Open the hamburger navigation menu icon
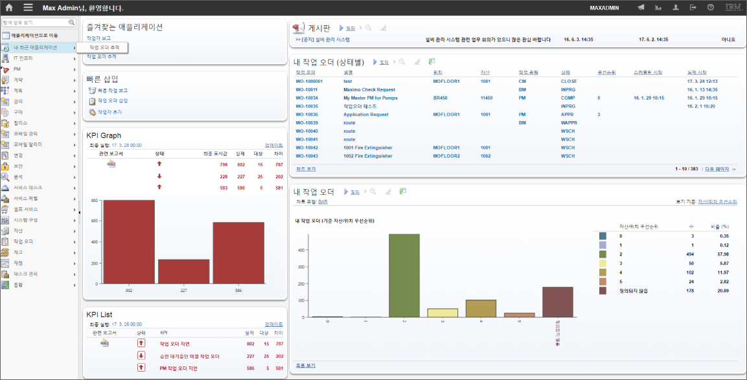The width and height of the screenshot is (747, 380). click(x=28, y=8)
